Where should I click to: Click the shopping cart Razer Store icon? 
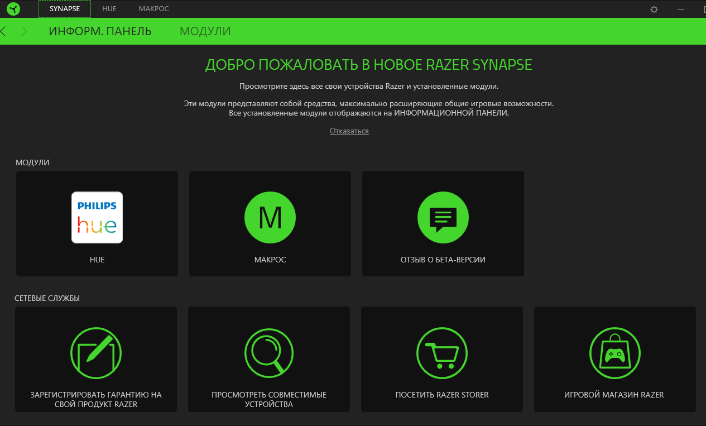(442, 353)
